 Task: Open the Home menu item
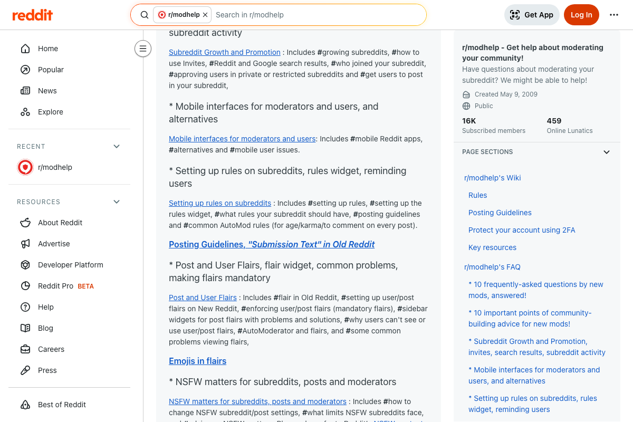[x=69, y=49]
